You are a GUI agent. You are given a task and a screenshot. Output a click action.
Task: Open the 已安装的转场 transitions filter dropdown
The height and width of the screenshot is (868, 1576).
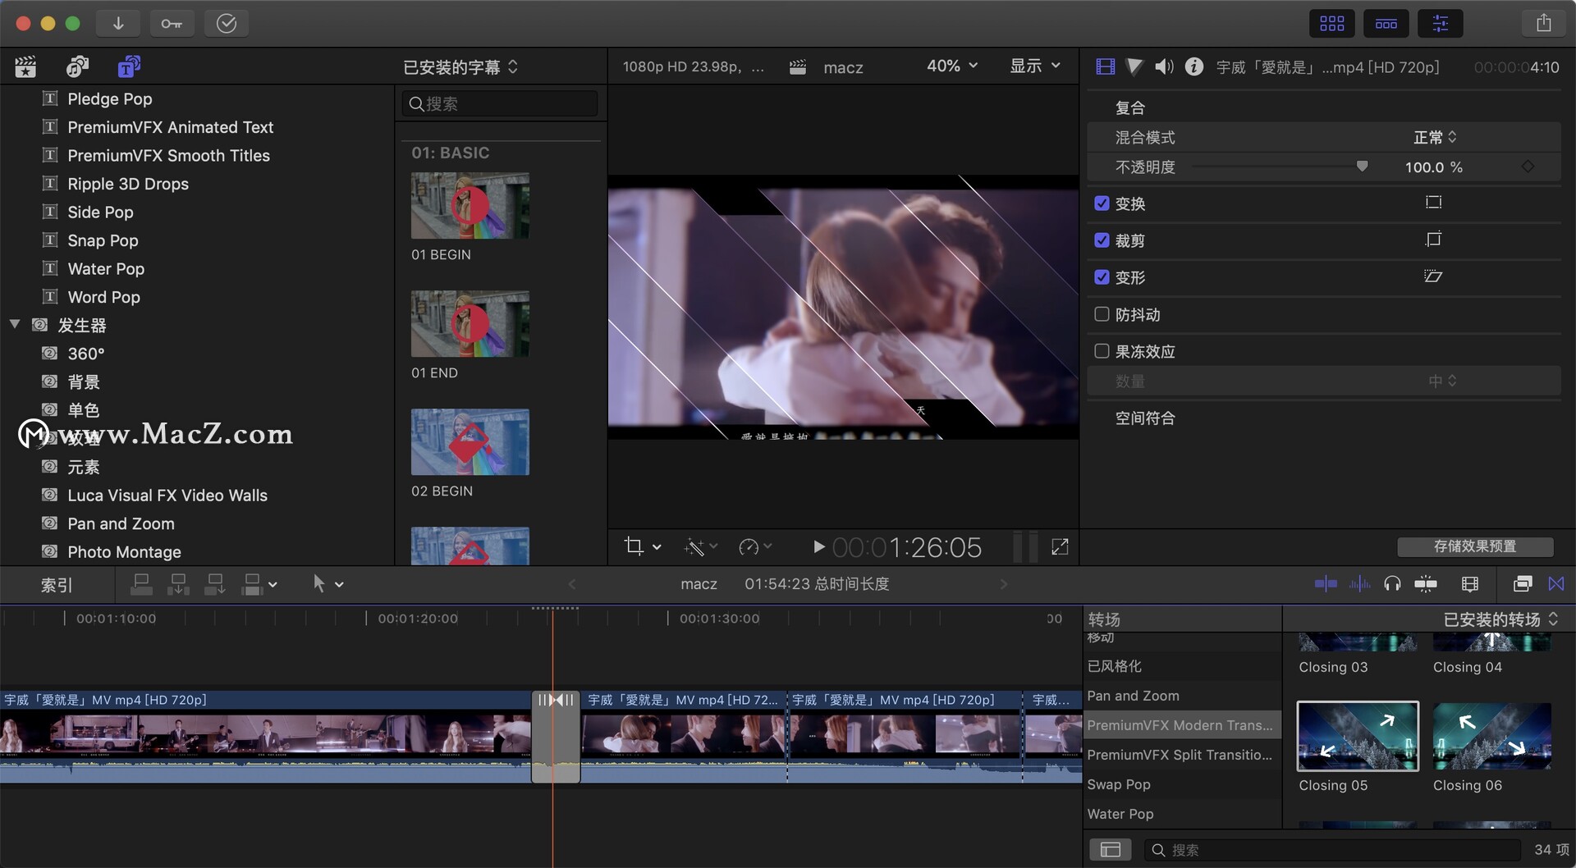tap(1501, 619)
